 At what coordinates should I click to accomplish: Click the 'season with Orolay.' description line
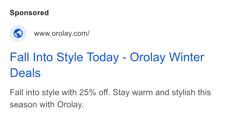pos(47,105)
